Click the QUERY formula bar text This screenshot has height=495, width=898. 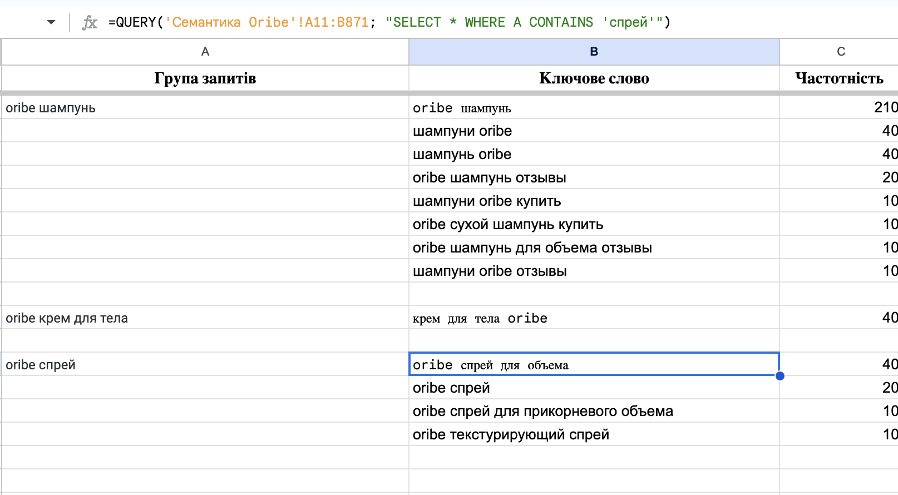(389, 22)
